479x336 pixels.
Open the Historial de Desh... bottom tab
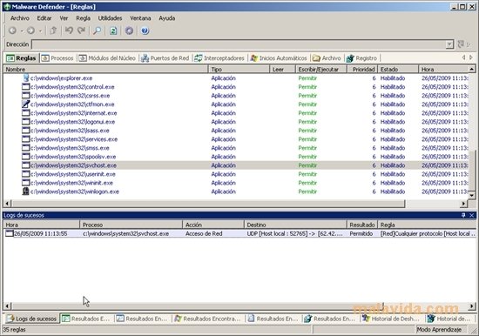392,319
